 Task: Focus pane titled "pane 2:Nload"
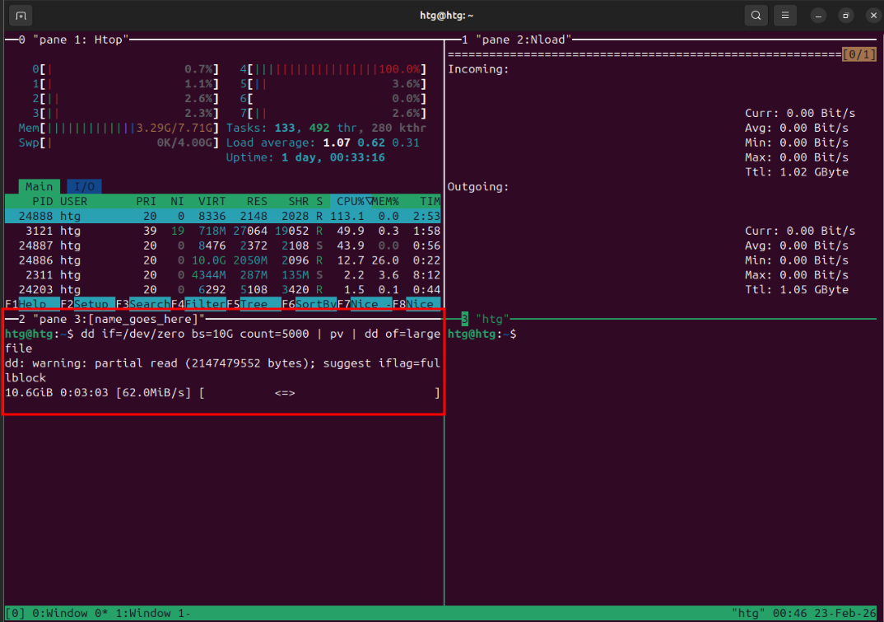pos(523,40)
